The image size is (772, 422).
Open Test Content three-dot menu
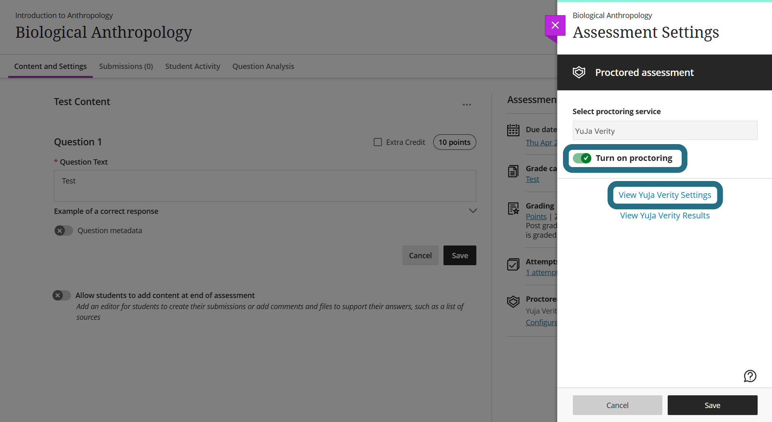click(467, 105)
